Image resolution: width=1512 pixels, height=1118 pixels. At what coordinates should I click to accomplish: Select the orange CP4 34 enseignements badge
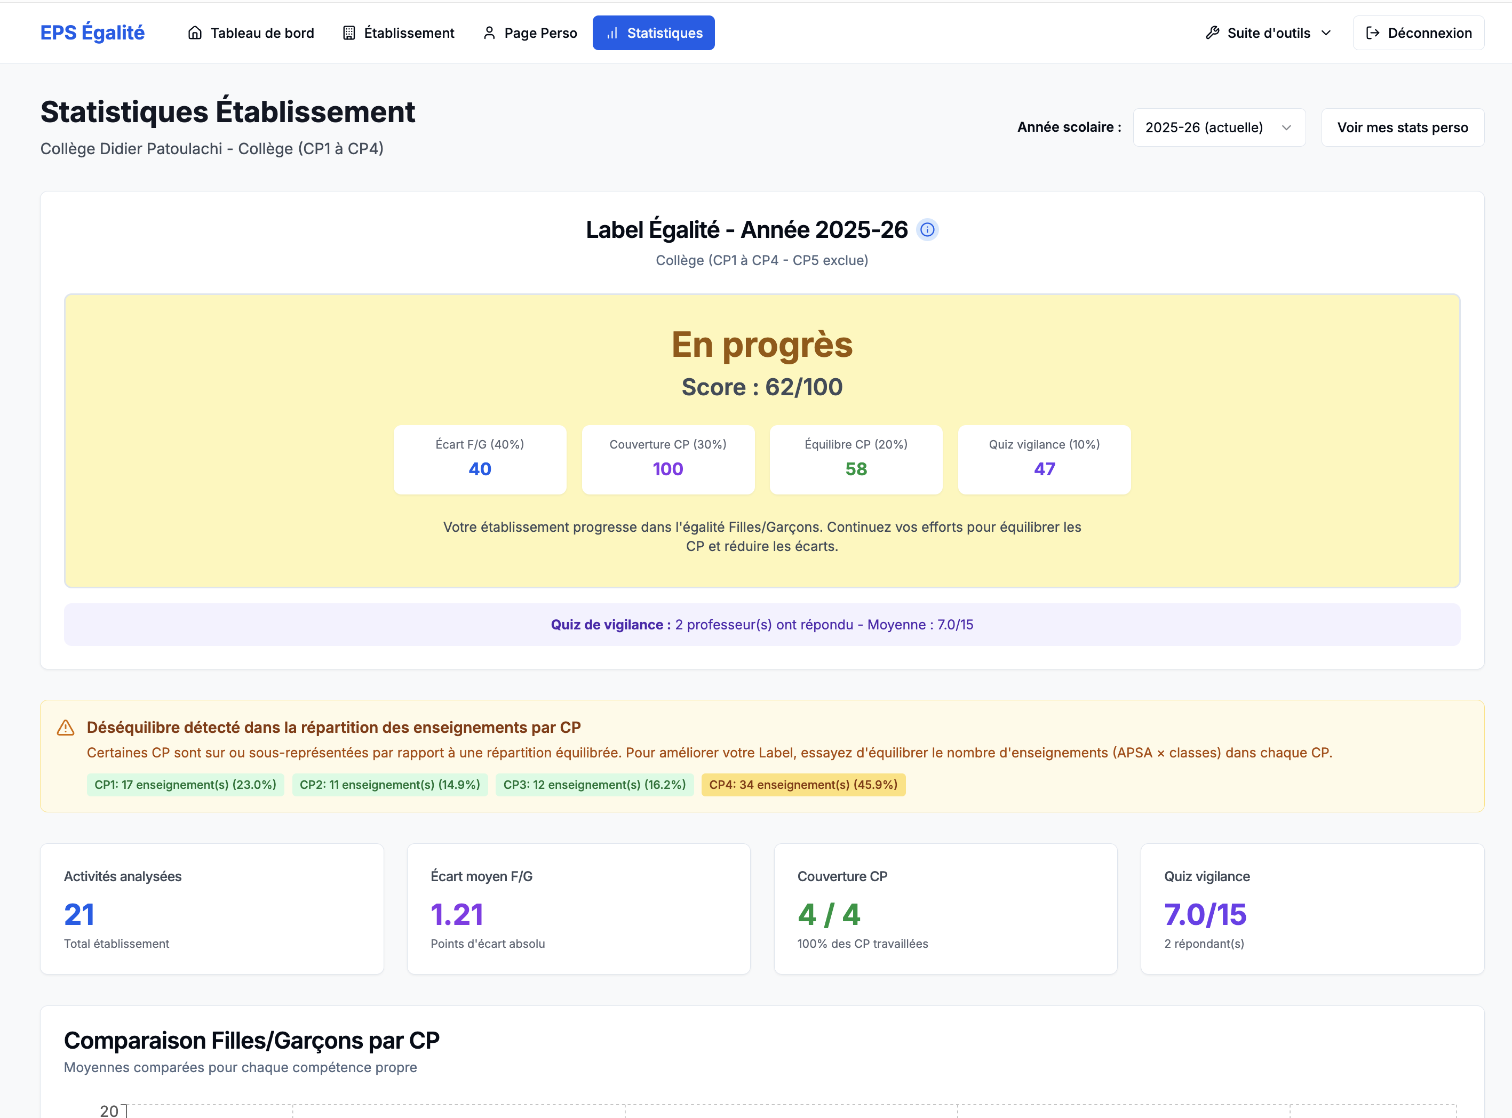pyautogui.click(x=803, y=785)
